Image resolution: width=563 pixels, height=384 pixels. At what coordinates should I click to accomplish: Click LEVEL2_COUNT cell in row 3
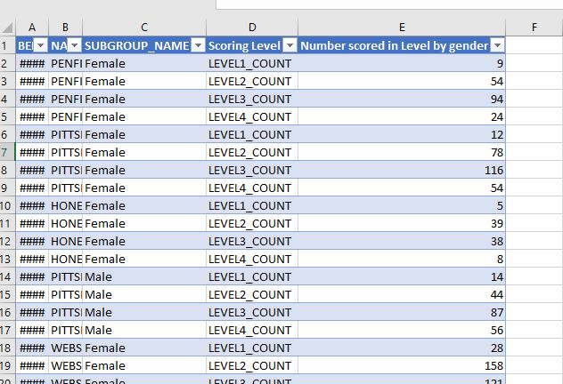point(252,81)
